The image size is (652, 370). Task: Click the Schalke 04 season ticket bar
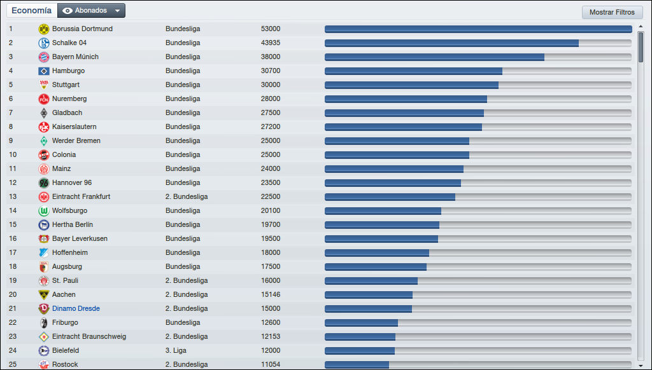[x=478, y=43]
